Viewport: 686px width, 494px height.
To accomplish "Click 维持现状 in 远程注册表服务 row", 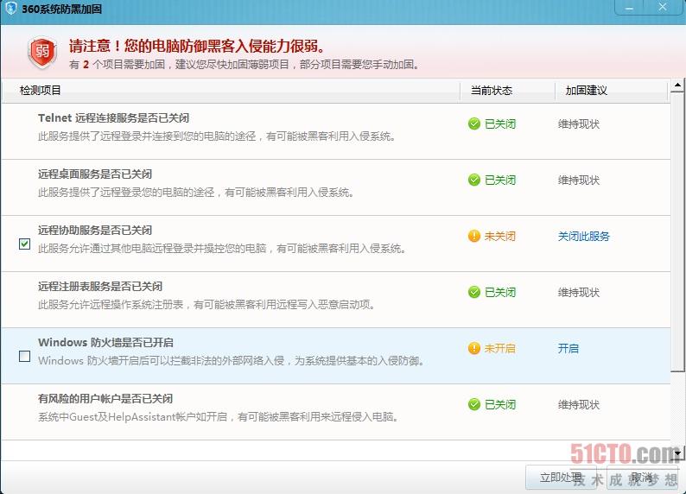I will 579,293.
